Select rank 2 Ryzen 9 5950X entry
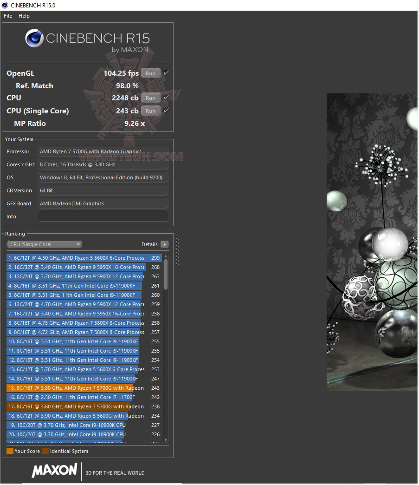The width and height of the screenshot is (419, 485). pyautogui.click(x=84, y=267)
